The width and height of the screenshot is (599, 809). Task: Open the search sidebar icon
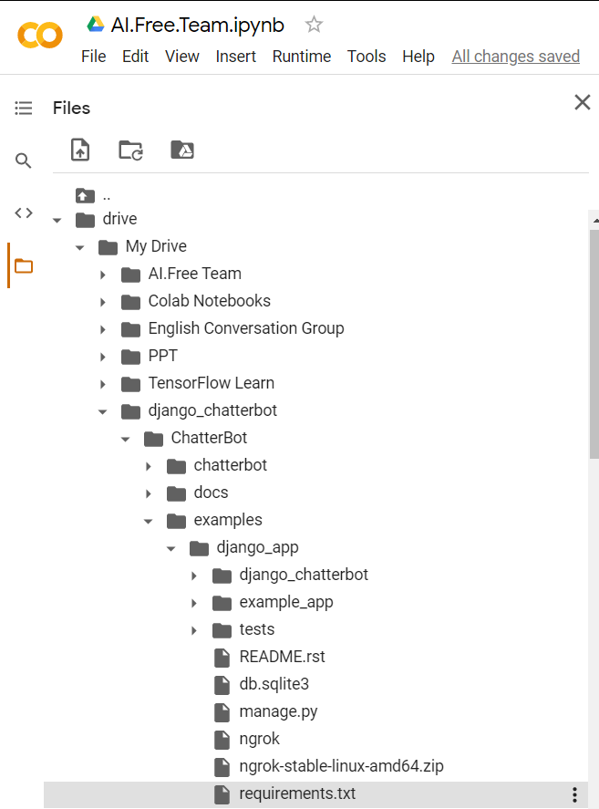(23, 161)
